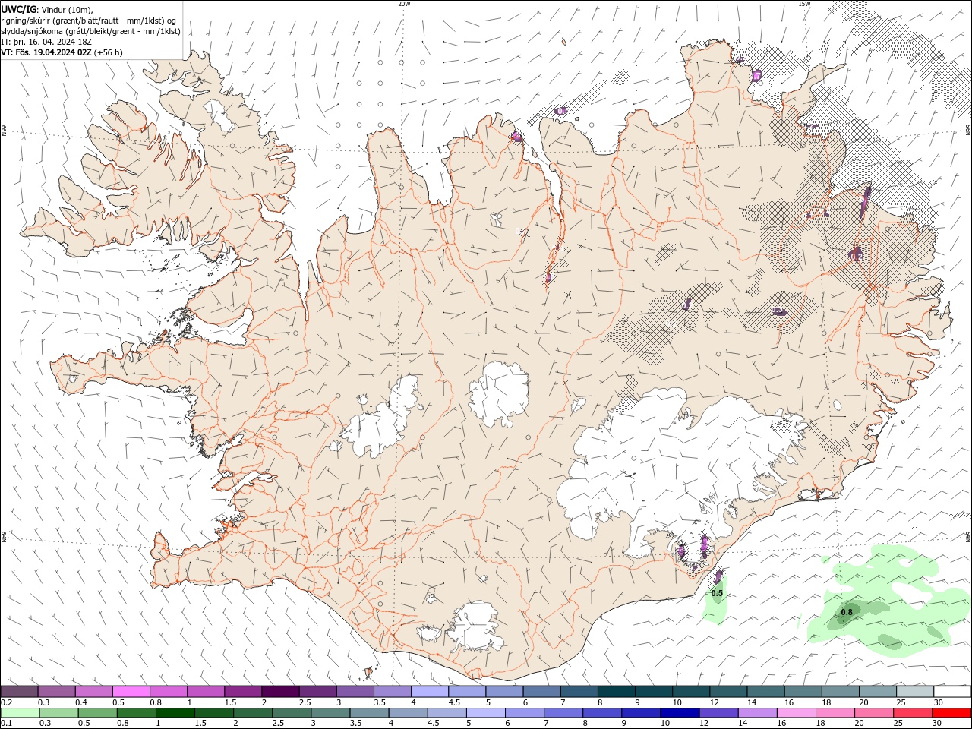
Task: Click the pale grey snow swatch for 25–30
Action: (x=915, y=692)
